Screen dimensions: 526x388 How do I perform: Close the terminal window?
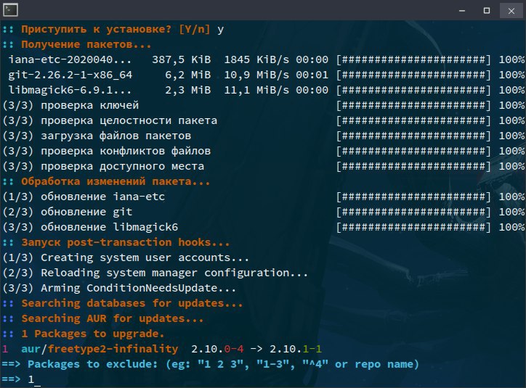coord(511,10)
